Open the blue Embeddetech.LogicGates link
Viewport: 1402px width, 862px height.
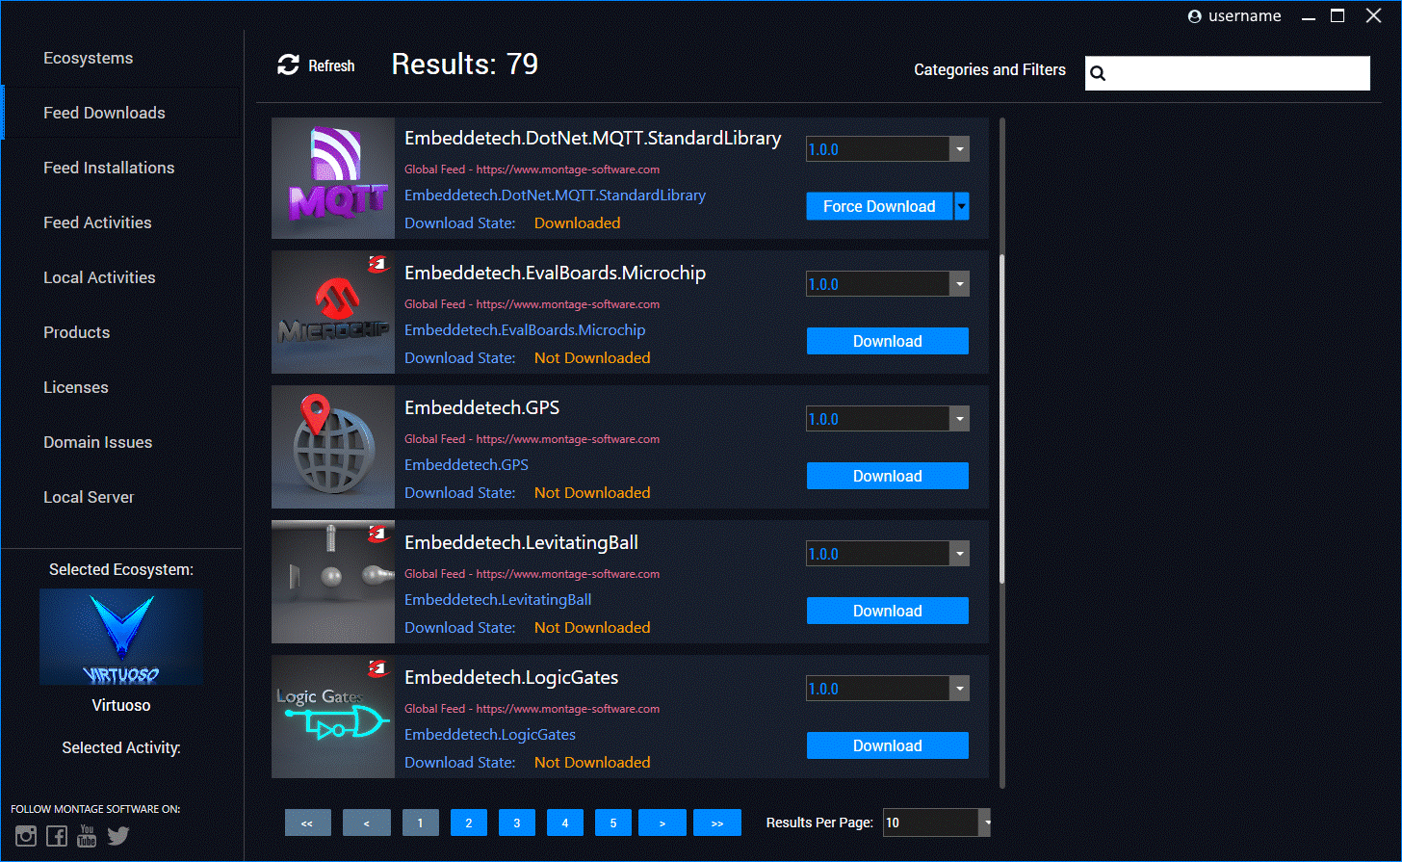click(x=490, y=734)
